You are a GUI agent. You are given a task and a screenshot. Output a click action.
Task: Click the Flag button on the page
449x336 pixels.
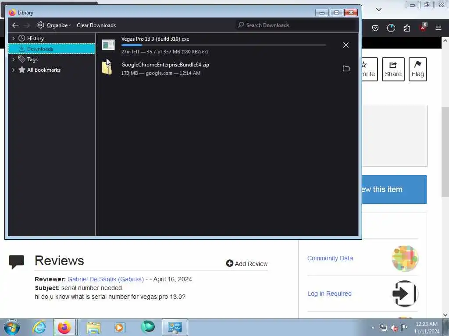[x=418, y=70]
